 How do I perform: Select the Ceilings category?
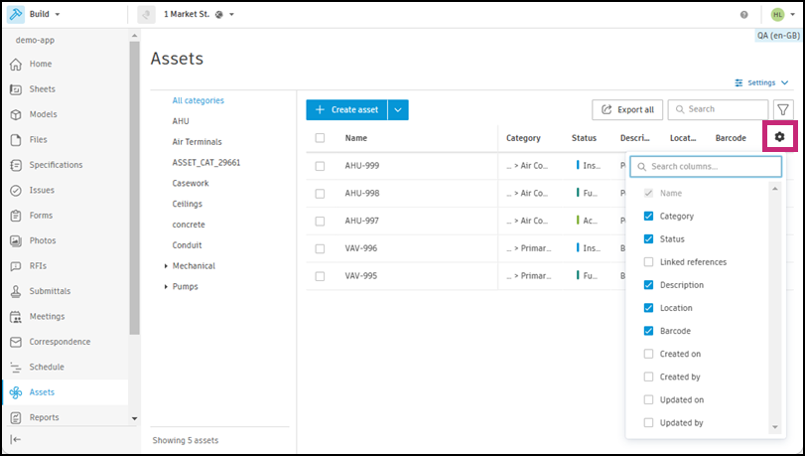click(x=188, y=204)
